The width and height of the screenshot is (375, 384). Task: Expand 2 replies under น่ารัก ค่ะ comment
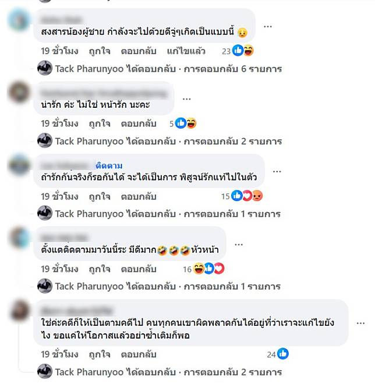(233, 142)
